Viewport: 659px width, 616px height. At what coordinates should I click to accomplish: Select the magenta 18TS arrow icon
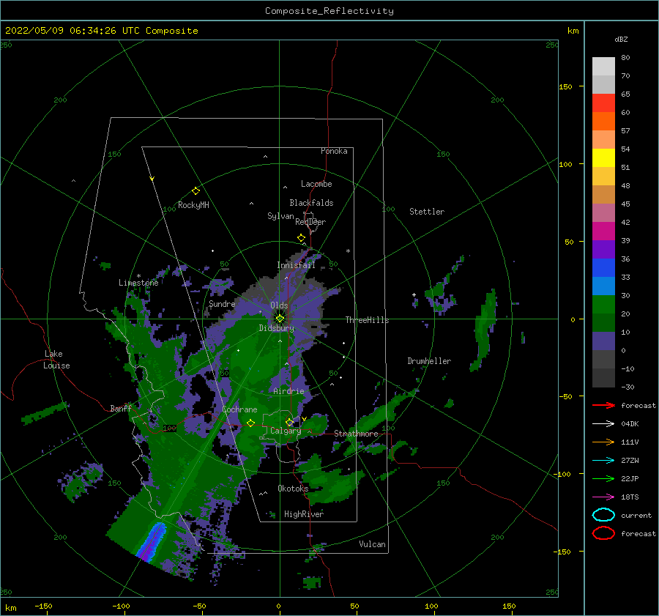point(603,497)
